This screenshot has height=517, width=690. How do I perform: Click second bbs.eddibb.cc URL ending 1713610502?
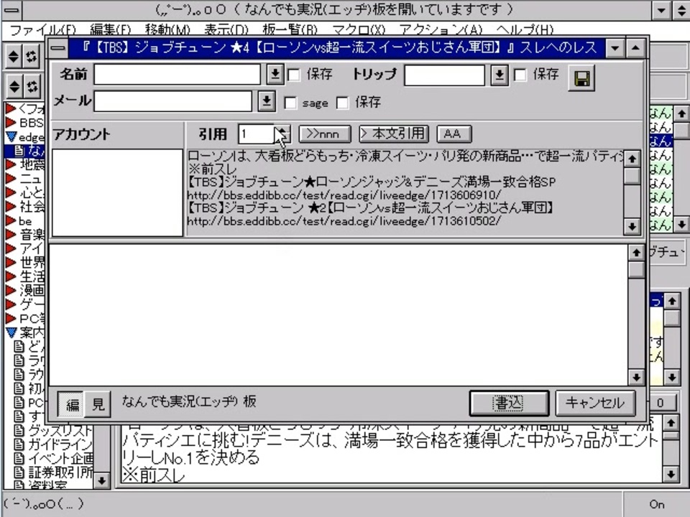tap(344, 220)
